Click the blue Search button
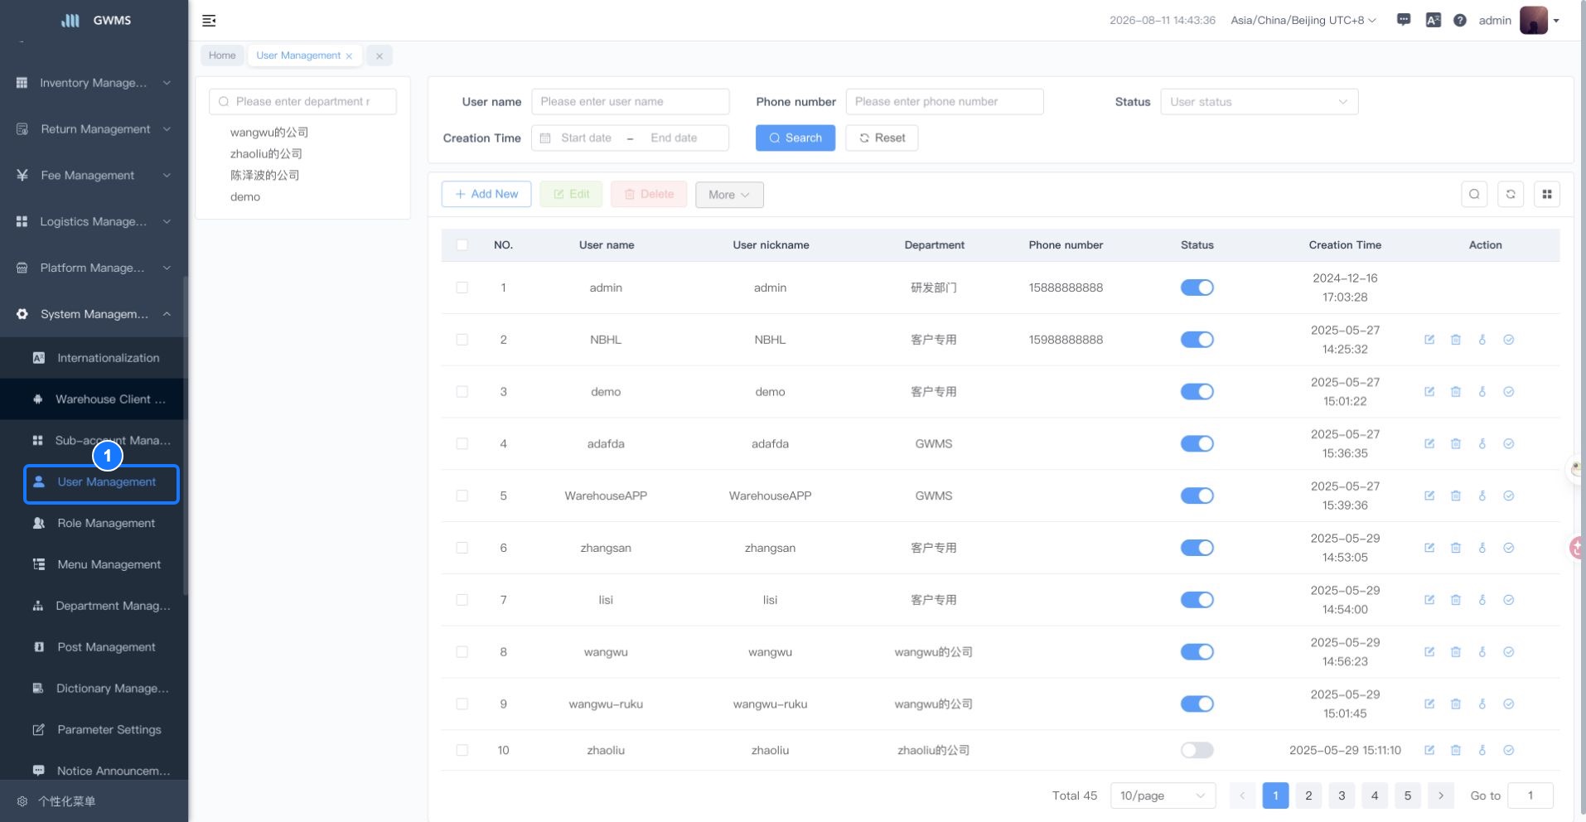Viewport: 1586px width, 822px height. pyautogui.click(x=795, y=138)
